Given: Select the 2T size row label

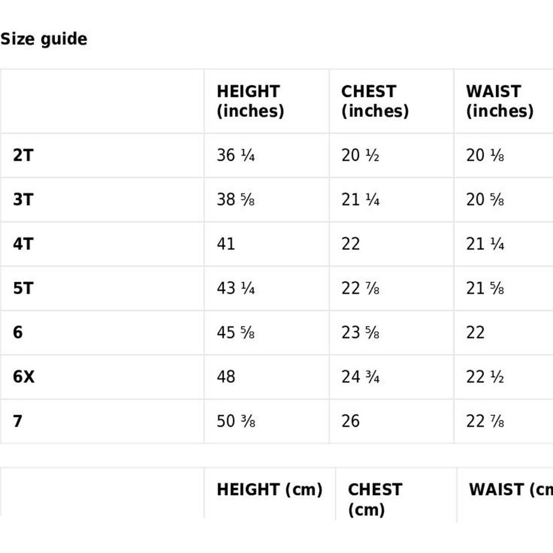Looking at the screenshot, I should (x=23, y=156).
